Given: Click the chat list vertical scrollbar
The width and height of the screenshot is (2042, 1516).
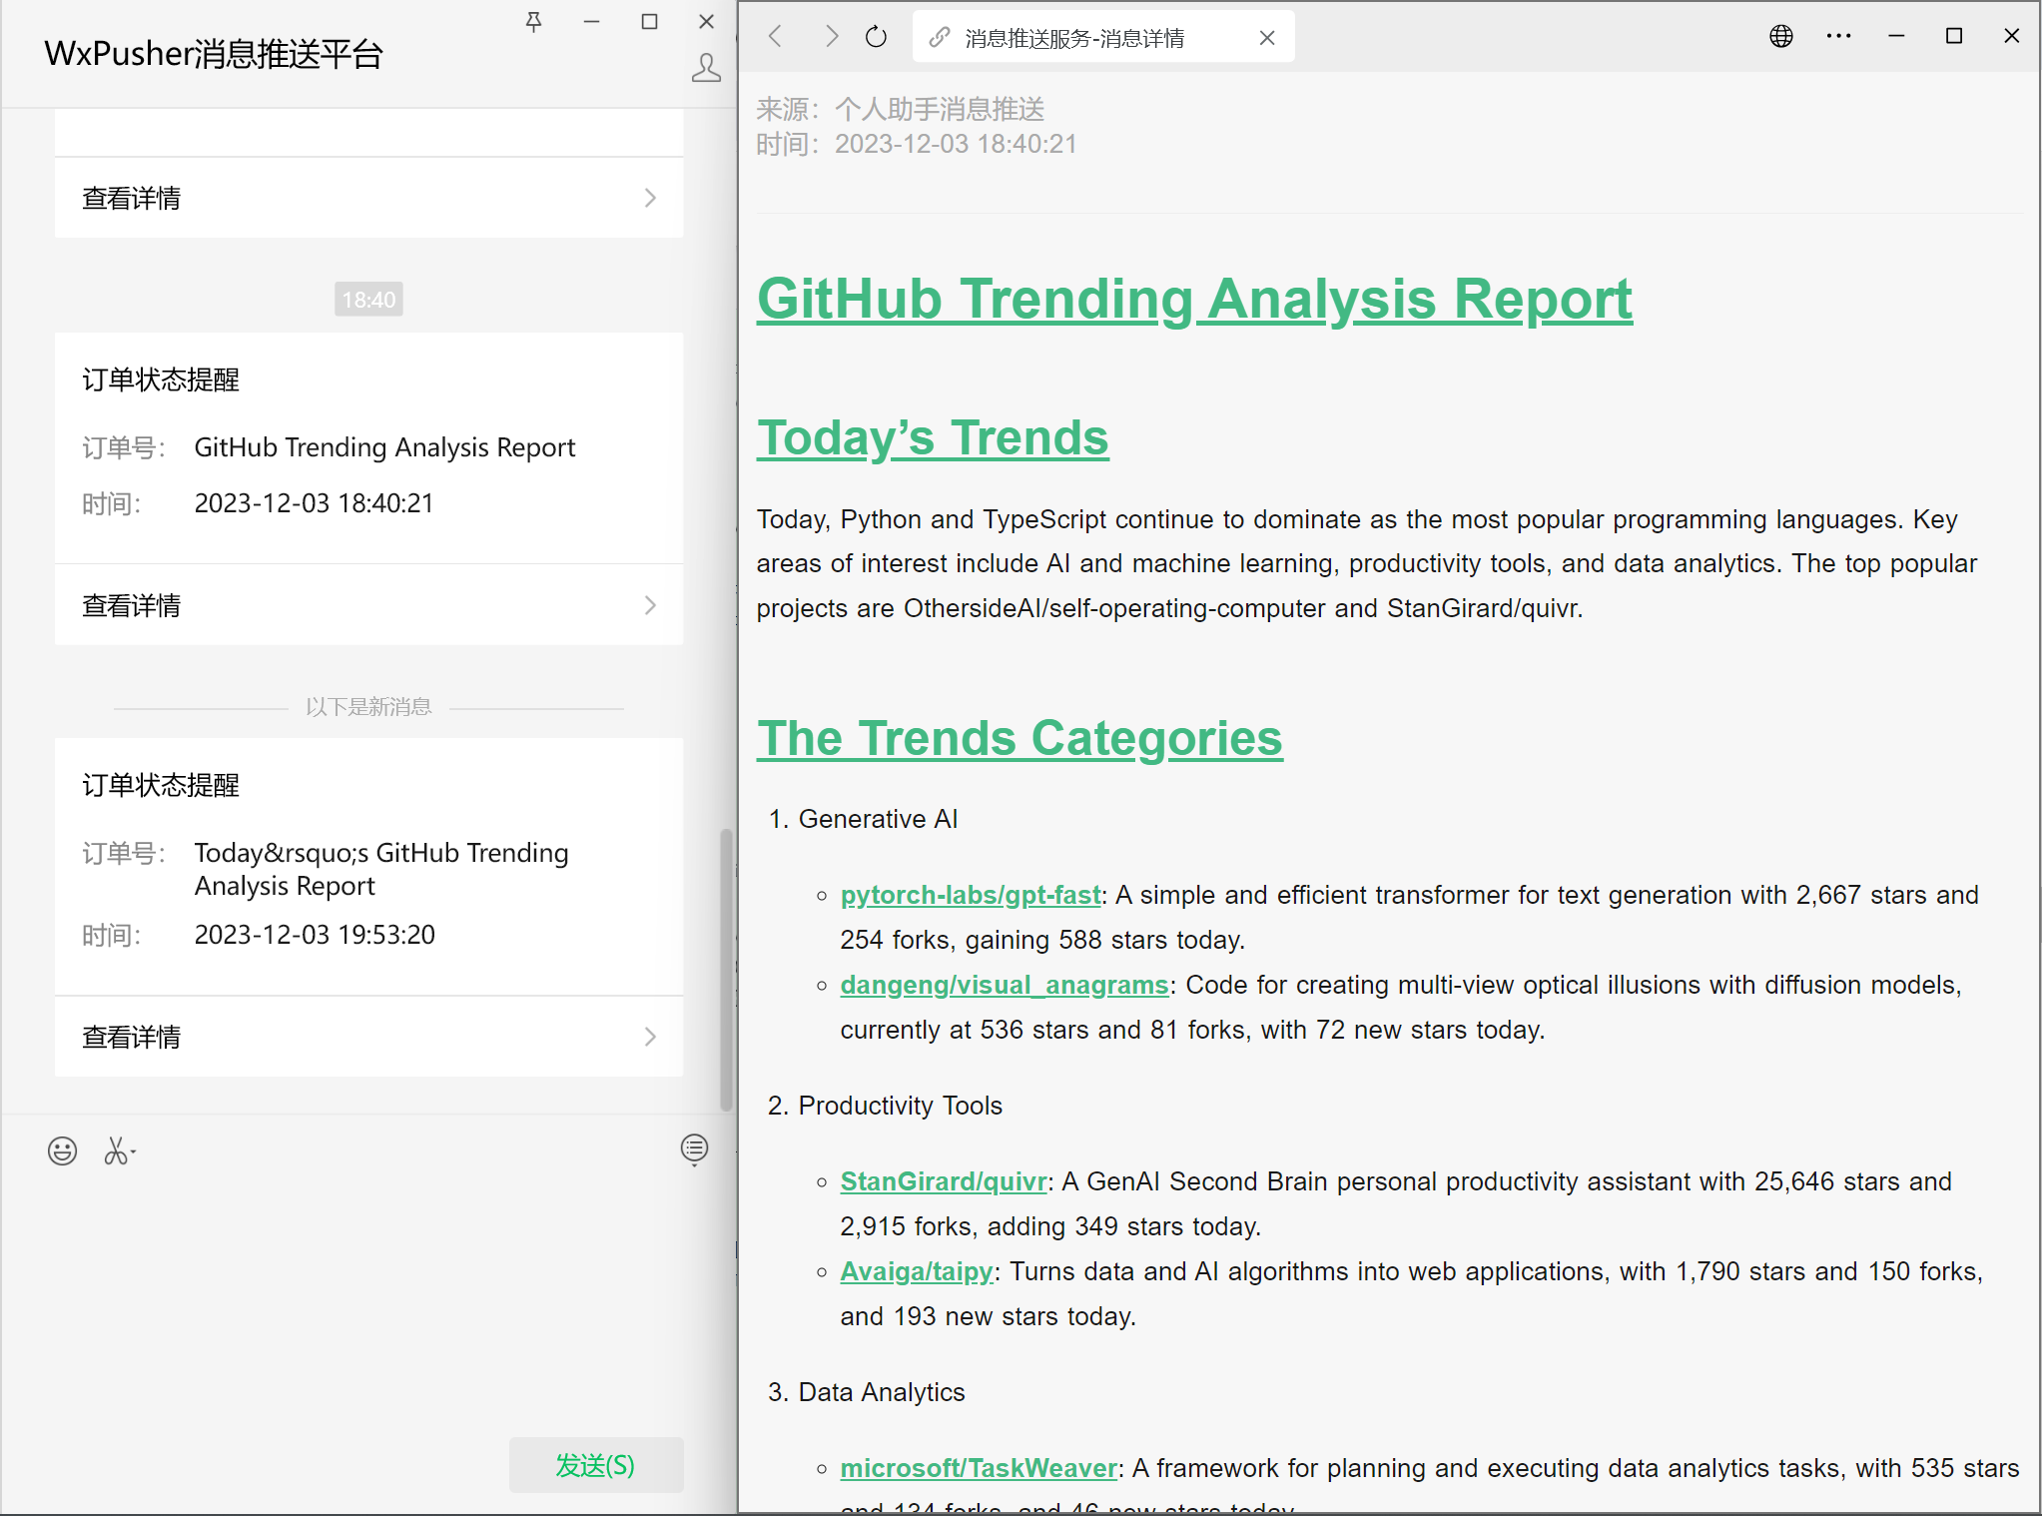Looking at the screenshot, I should pyautogui.click(x=726, y=969).
